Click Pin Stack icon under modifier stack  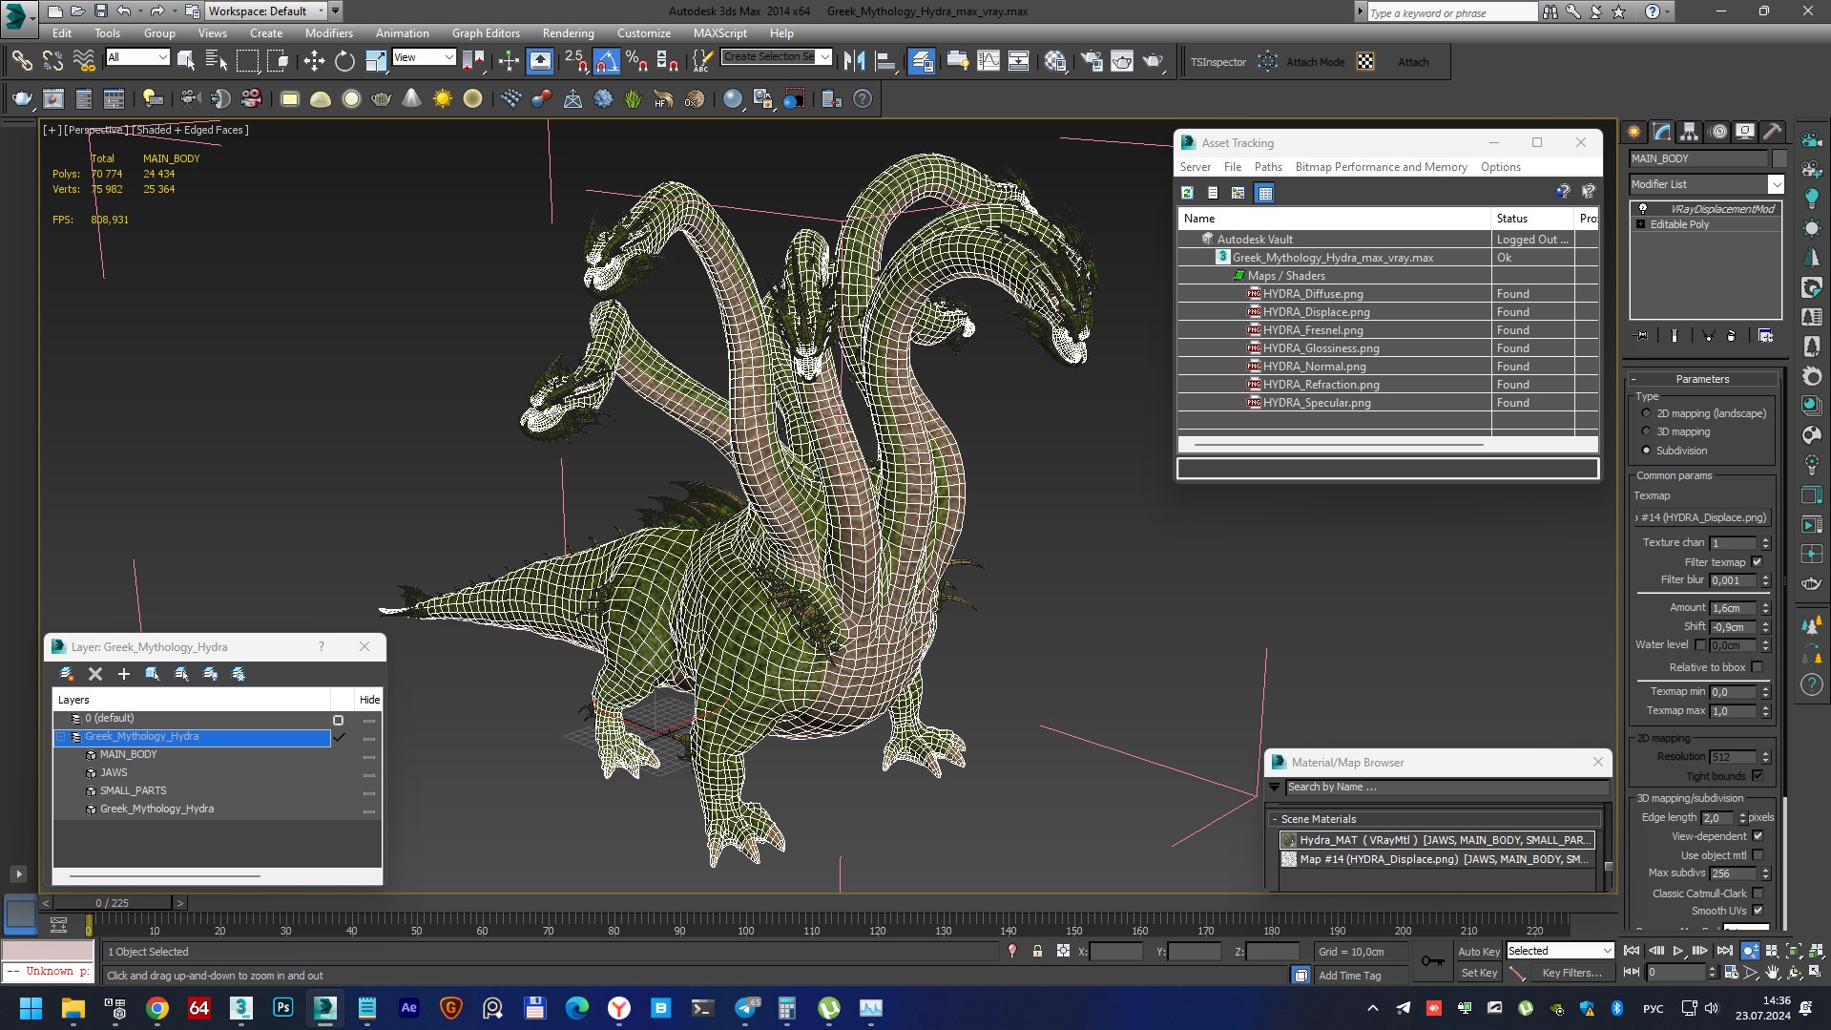[x=1641, y=335]
